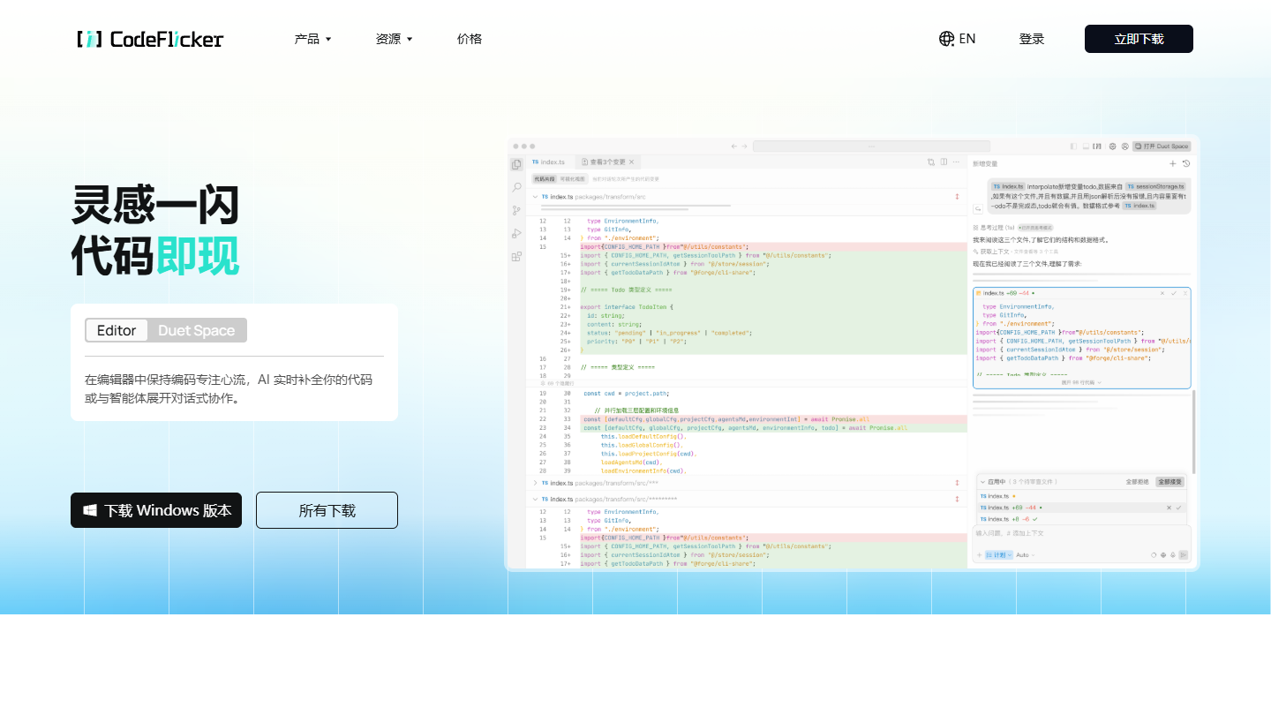Open the 计划 mode dropdown
1271x715 pixels.
(x=999, y=555)
